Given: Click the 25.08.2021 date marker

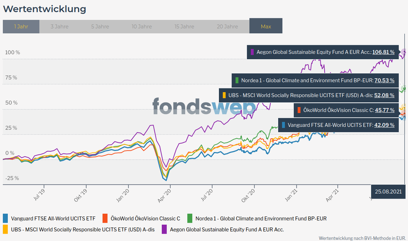Looking at the screenshot, I should [x=388, y=191].
